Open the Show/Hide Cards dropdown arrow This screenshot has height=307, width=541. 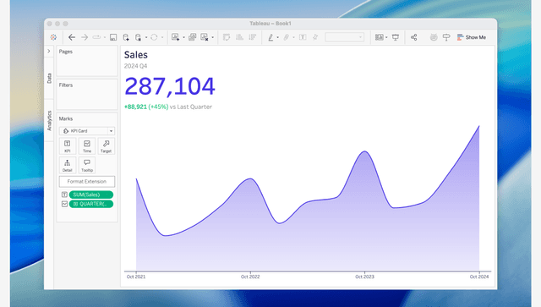386,37
